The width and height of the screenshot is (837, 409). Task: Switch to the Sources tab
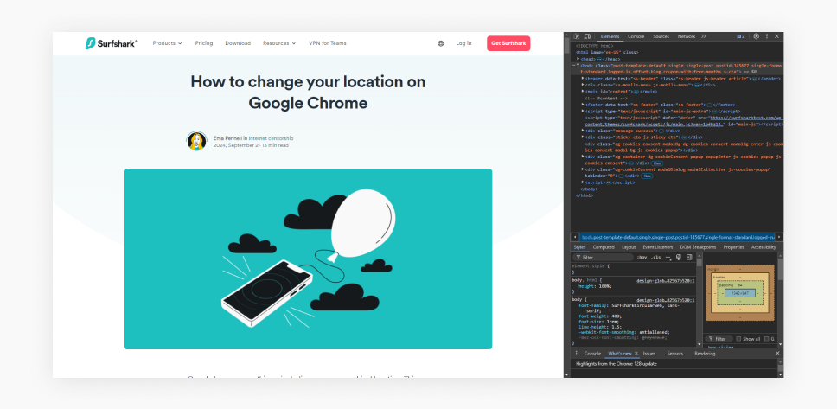661,36
